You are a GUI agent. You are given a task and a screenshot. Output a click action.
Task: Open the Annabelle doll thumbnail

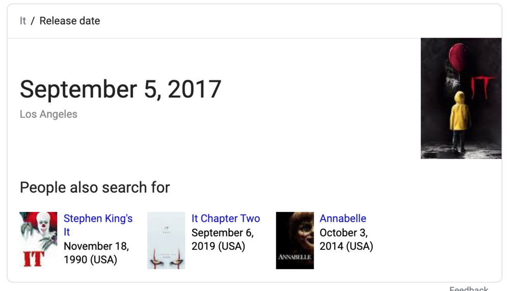(x=295, y=240)
